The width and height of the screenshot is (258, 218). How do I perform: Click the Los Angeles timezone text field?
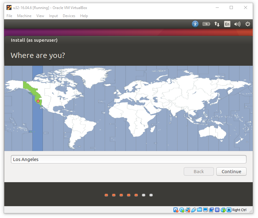[128, 159]
